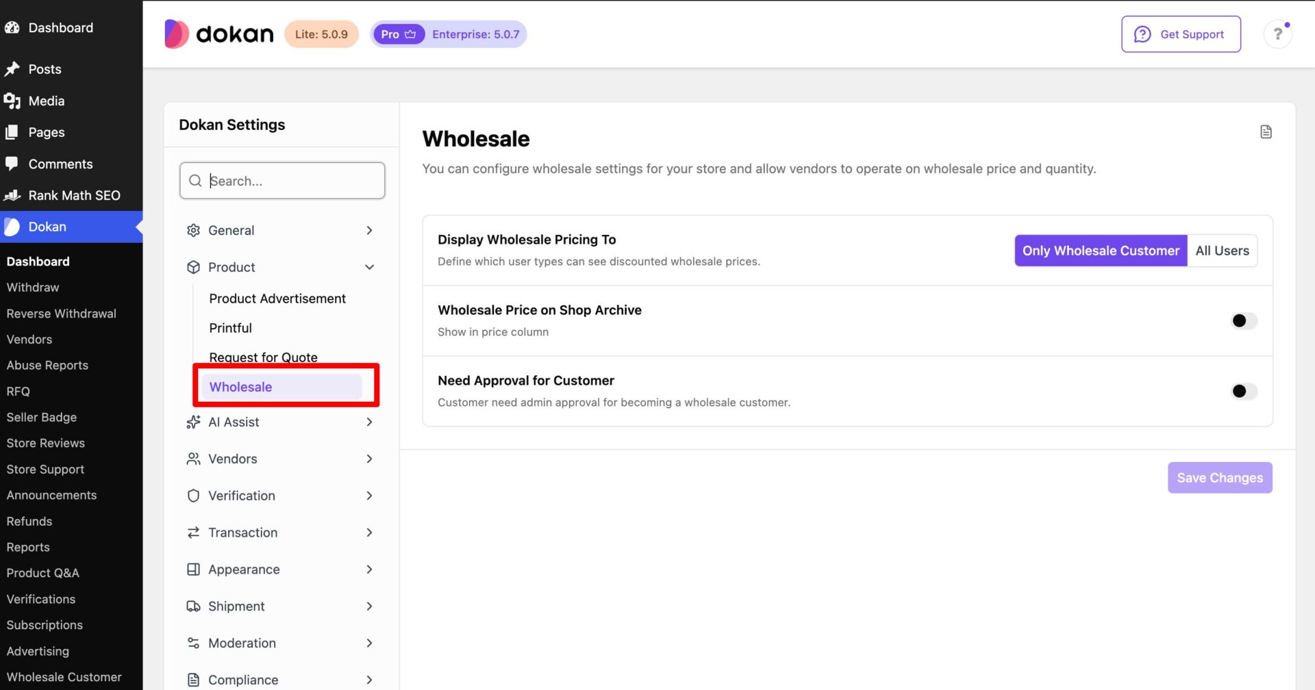Viewport: 1315px width, 690px height.
Task: Open Store Support link
Action: point(45,470)
